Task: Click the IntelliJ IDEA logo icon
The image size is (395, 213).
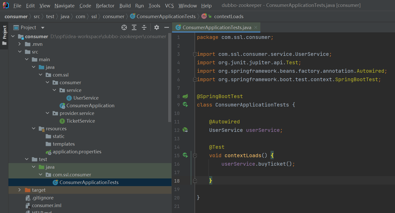Action: pyautogui.click(x=6, y=5)
